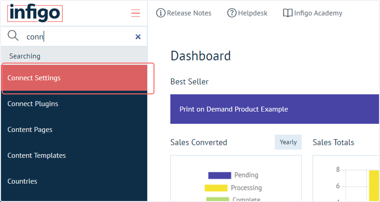Click the magnifying glass search icon
The image size is (380, 202).
click(x=13, y=36)
